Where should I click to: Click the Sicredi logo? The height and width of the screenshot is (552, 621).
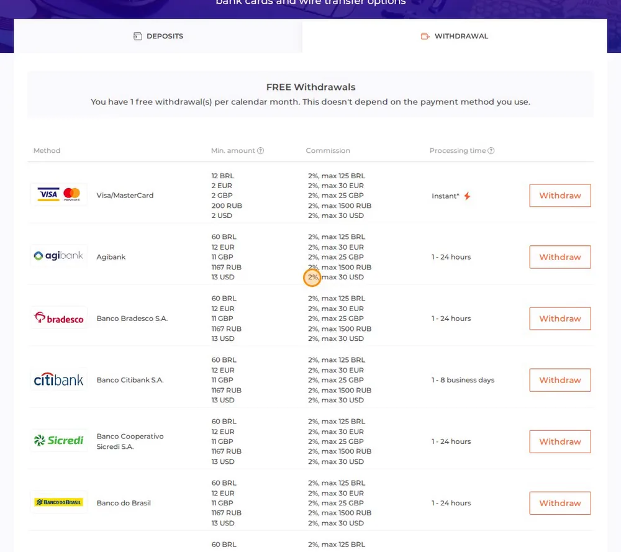coord(58,440)
